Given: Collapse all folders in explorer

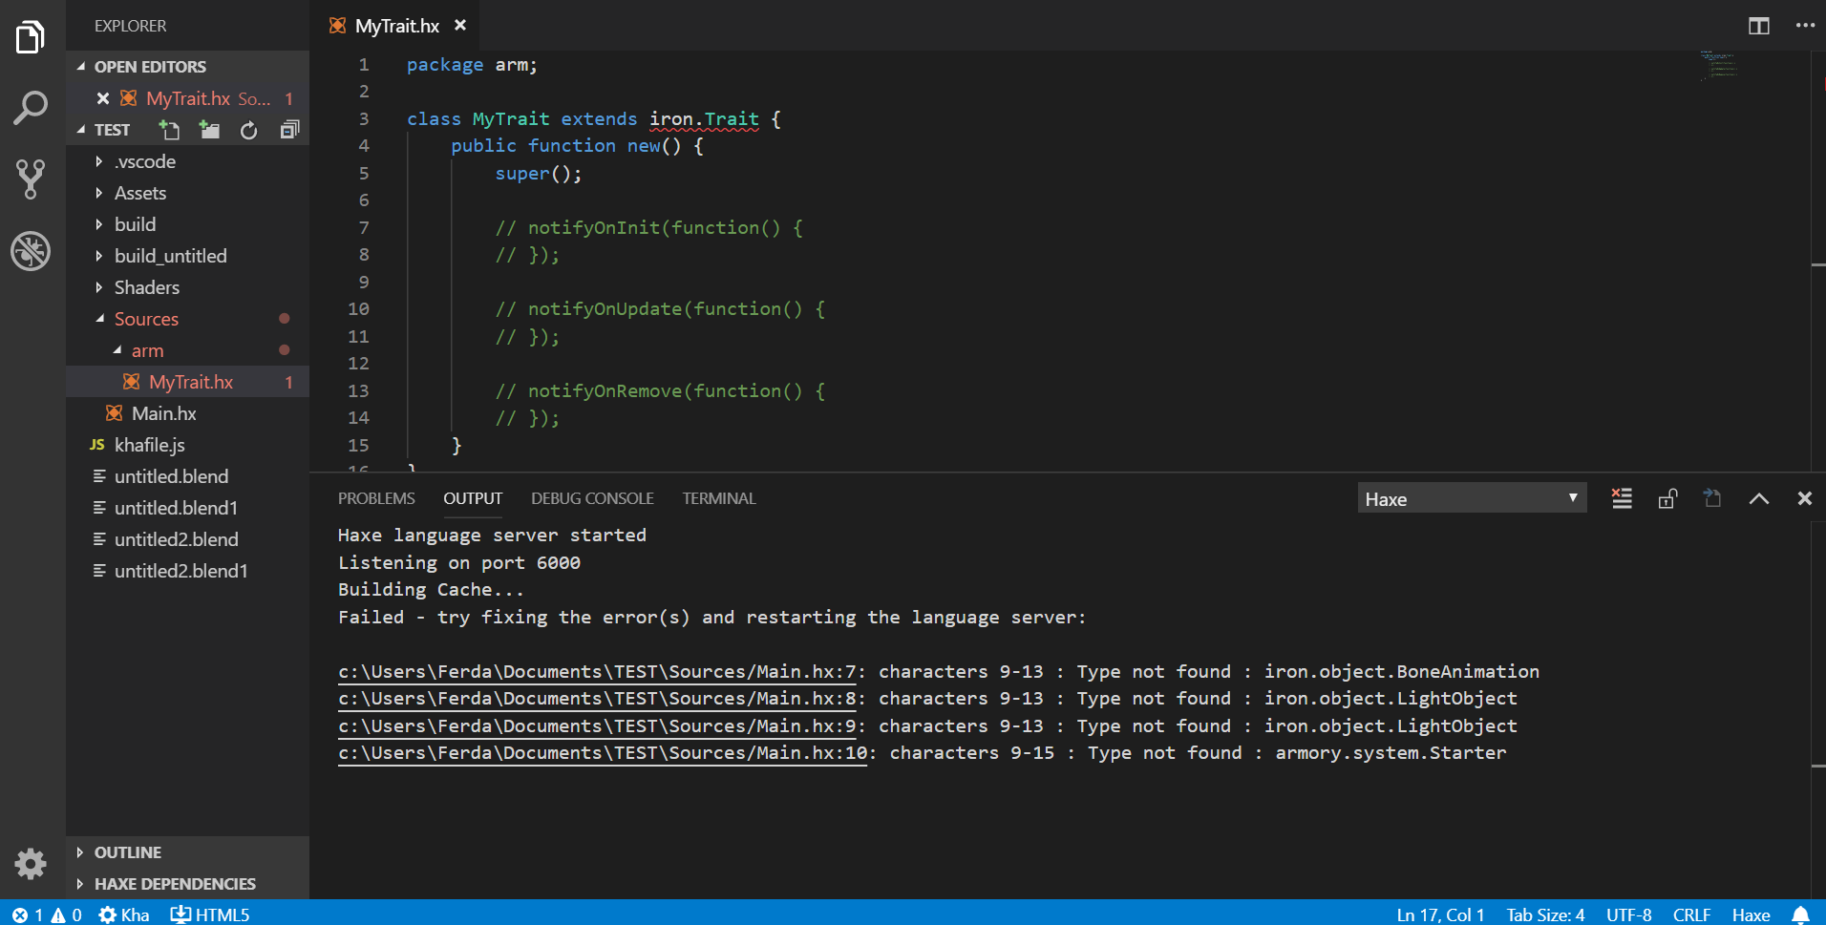Looking at the screenshot, I should point(289,130).
